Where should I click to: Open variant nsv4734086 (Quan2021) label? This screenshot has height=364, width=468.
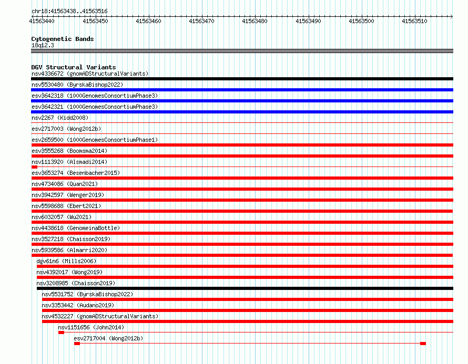(x=65, y=184)
